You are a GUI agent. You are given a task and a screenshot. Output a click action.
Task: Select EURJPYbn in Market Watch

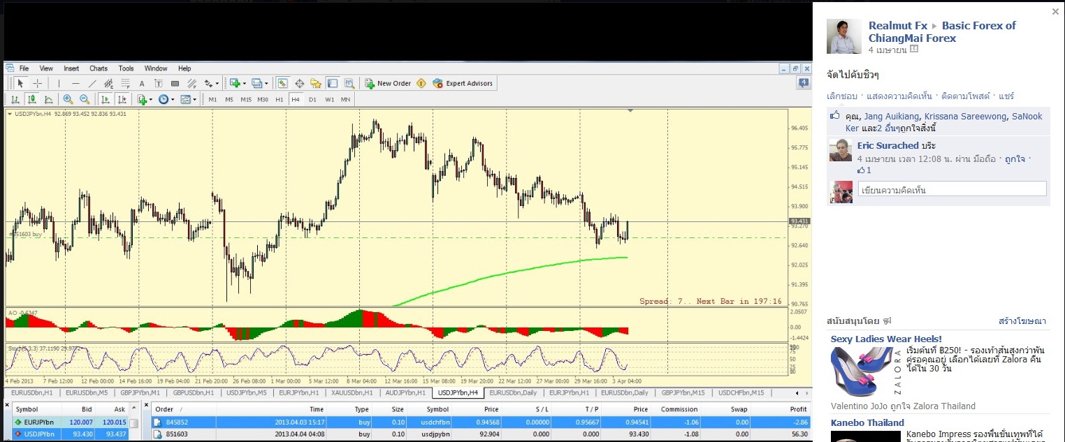(x=70, y=422)
